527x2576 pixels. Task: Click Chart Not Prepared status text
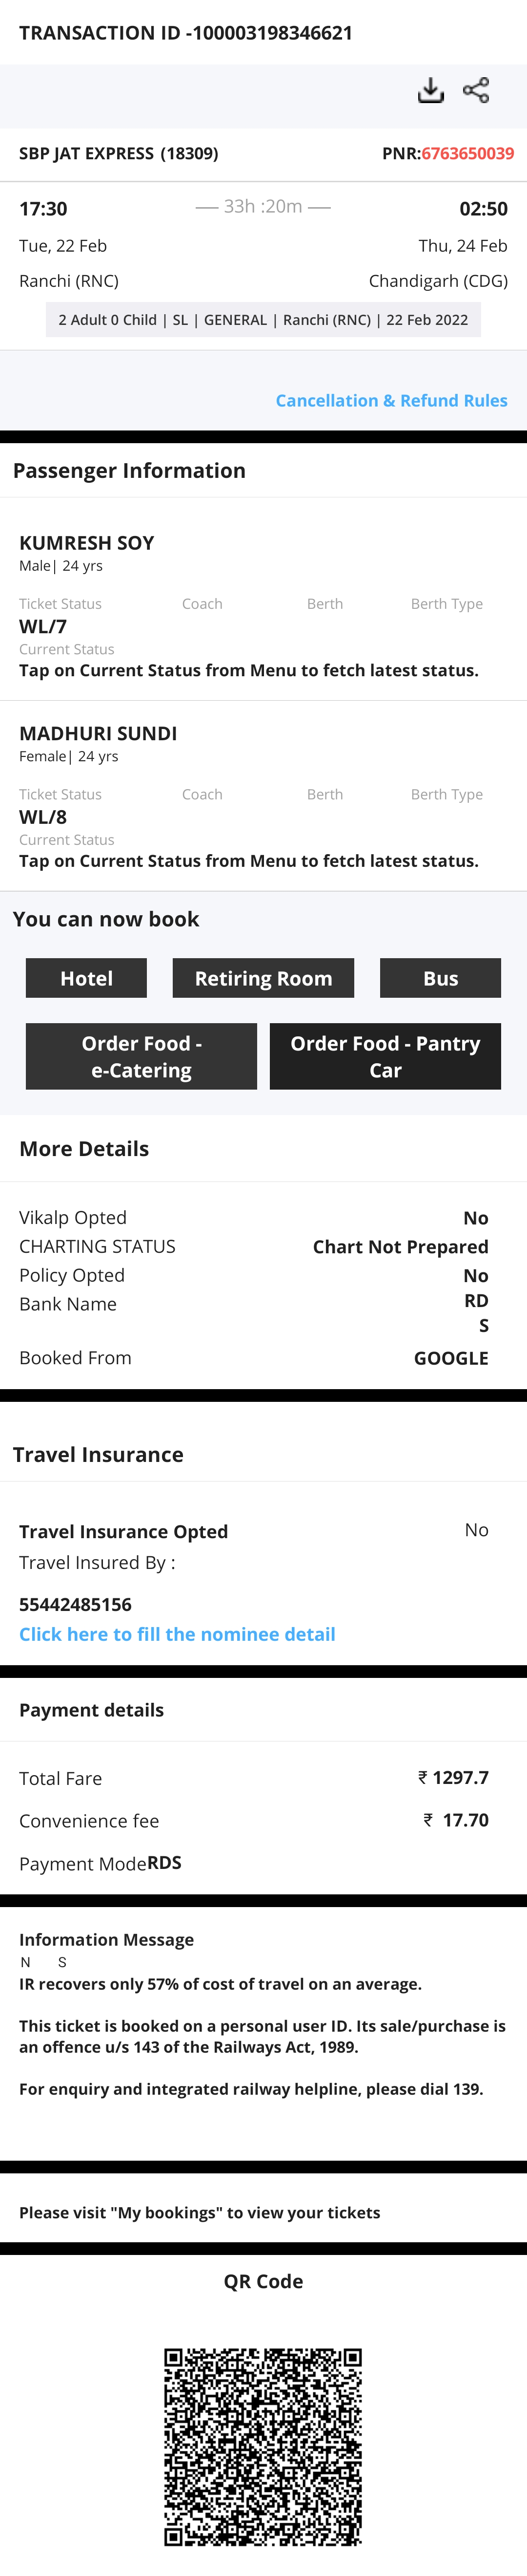click(400, 1247)
